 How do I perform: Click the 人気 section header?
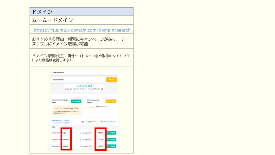coord(53,127)
